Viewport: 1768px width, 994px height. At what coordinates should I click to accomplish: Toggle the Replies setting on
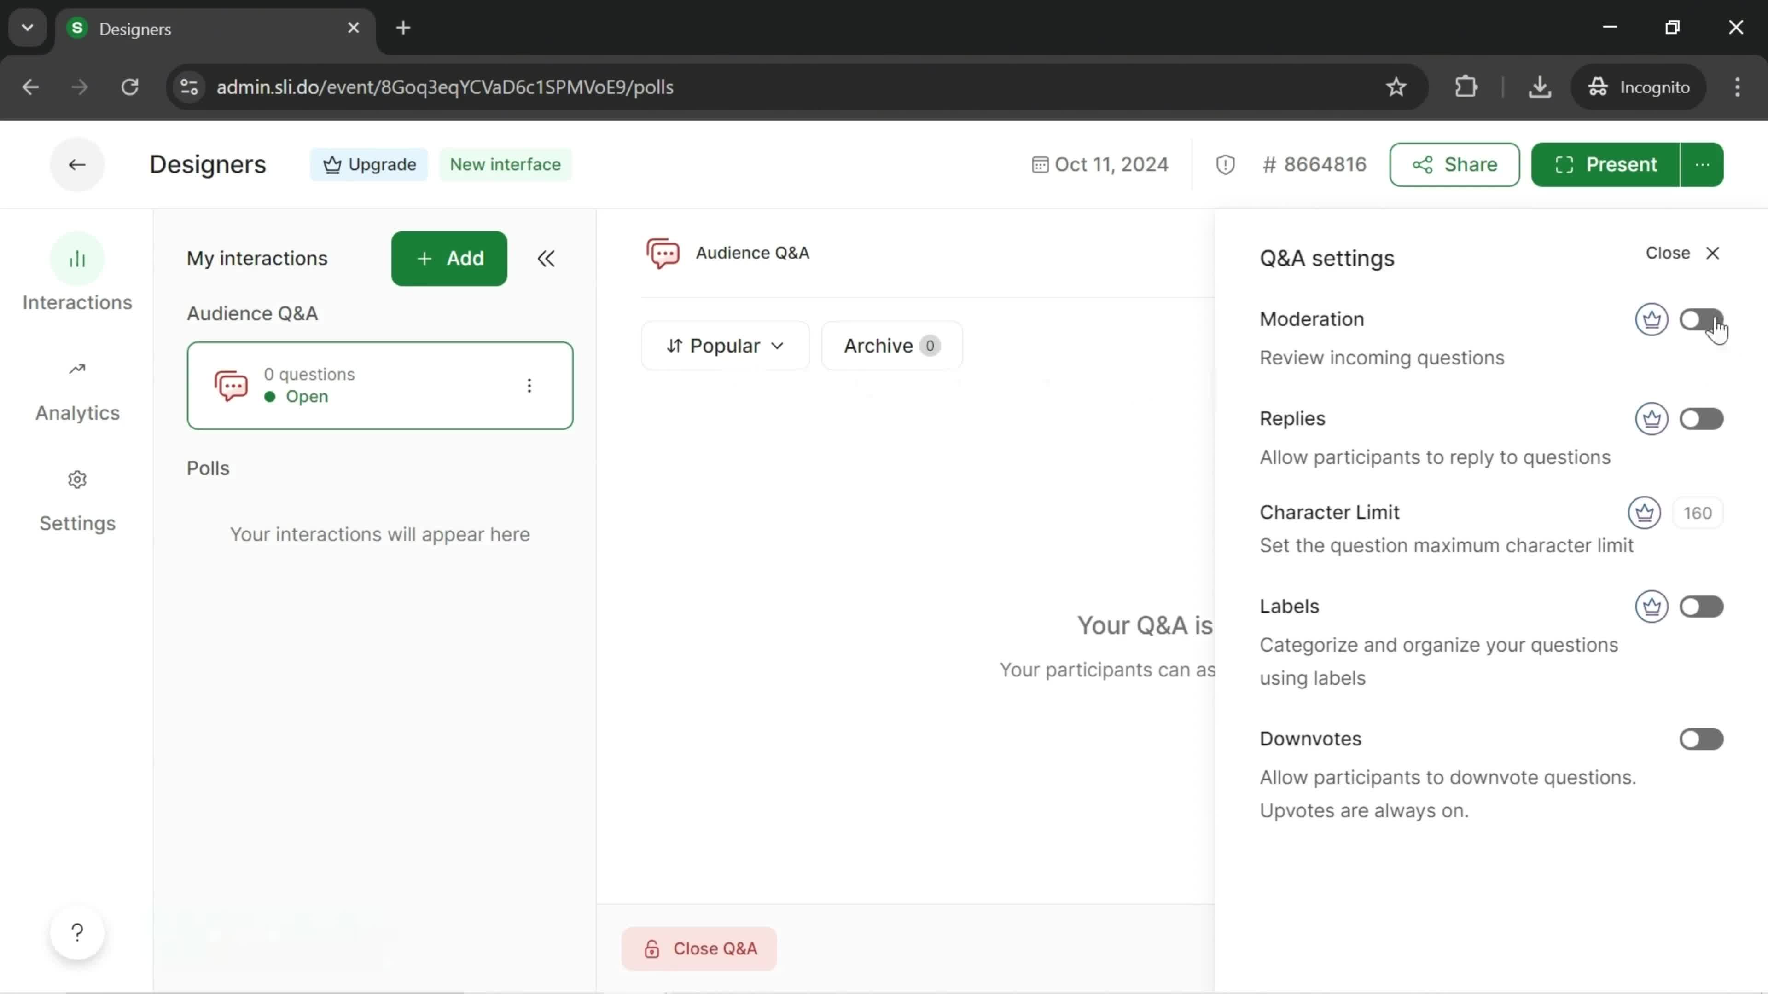coord(1701,417)
